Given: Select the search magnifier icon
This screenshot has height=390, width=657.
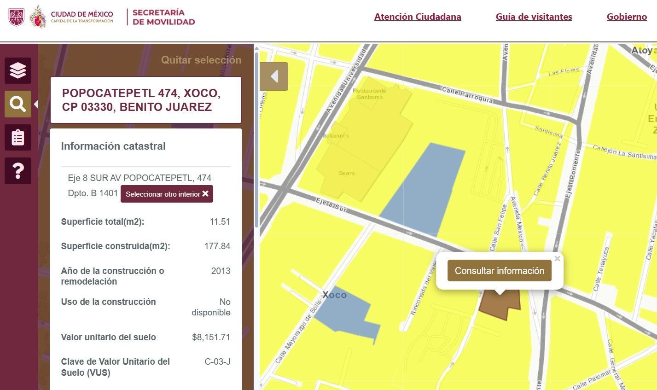Looking at the screenshot, I should (x=18, y=104).
